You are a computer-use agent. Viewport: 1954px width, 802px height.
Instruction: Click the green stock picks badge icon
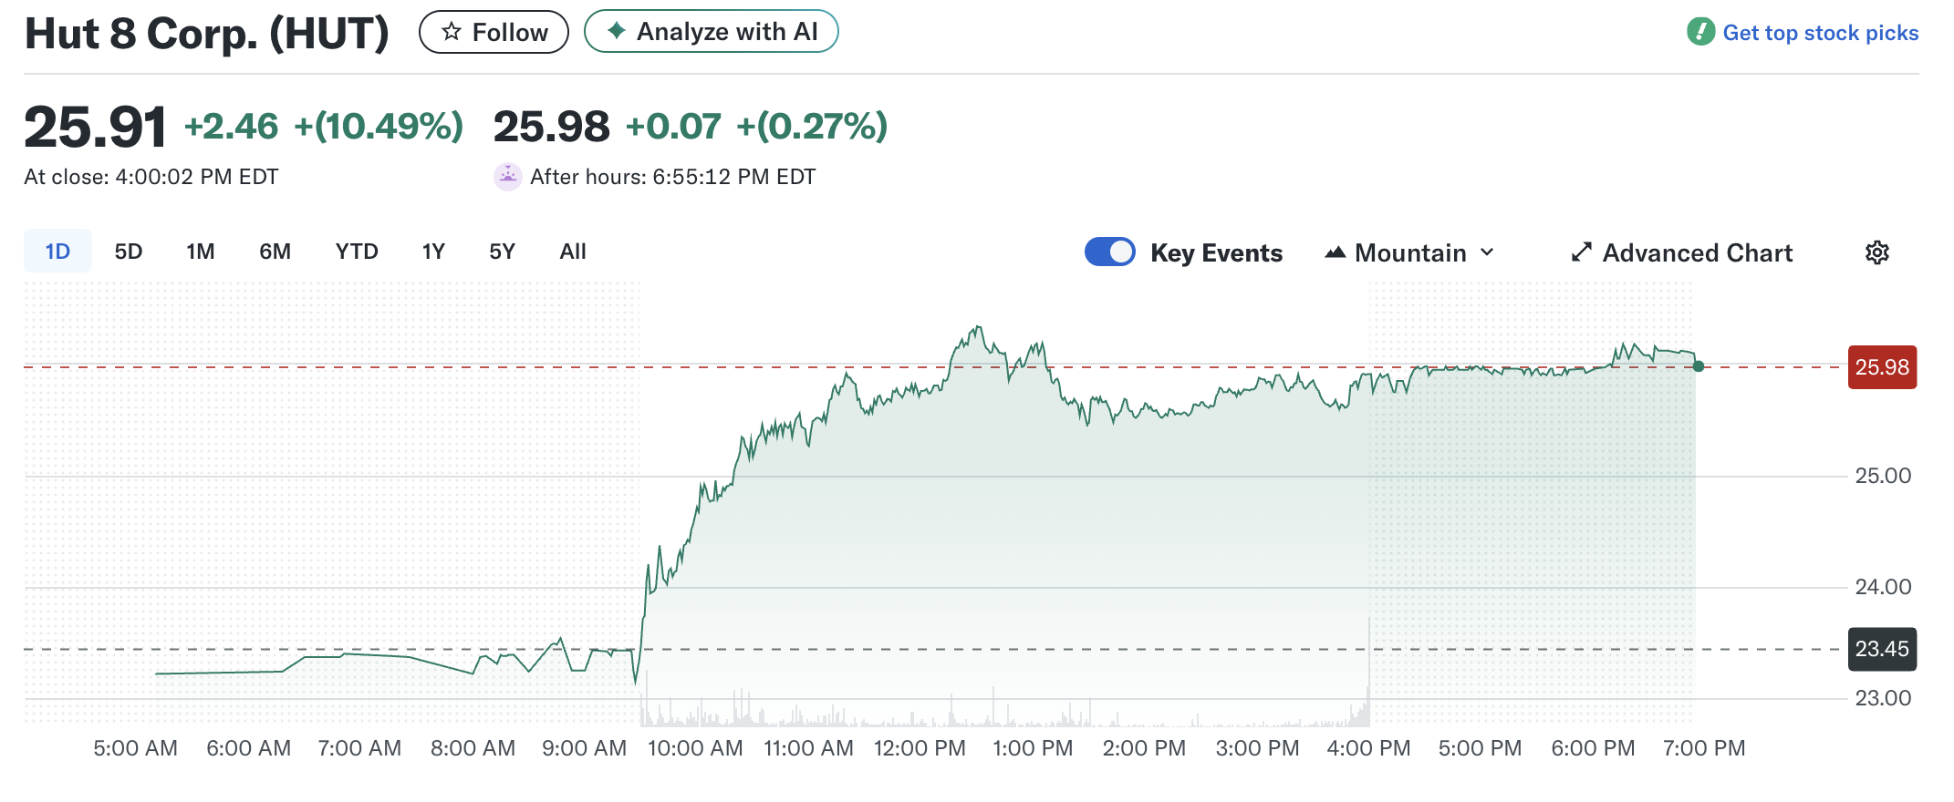pyautogui.click(x=1700, y=32)
